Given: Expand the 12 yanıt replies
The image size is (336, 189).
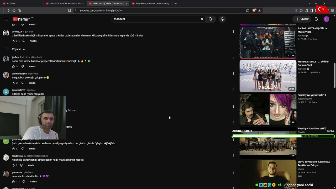Looking at the screenshot, I should tap(18, 49).
